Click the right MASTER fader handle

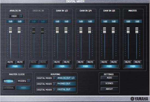pos(137,30)
